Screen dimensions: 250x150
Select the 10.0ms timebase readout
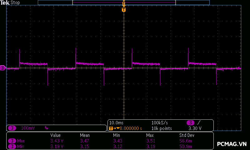tap(117, 123)
